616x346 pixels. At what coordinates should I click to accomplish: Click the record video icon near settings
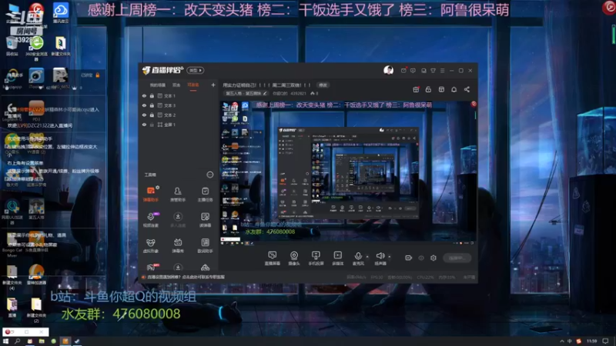pyautogui.click(x=409, y=258)
